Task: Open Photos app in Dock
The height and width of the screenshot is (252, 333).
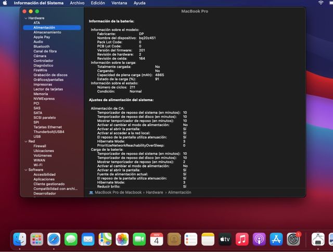Action: tap(122, 239)
